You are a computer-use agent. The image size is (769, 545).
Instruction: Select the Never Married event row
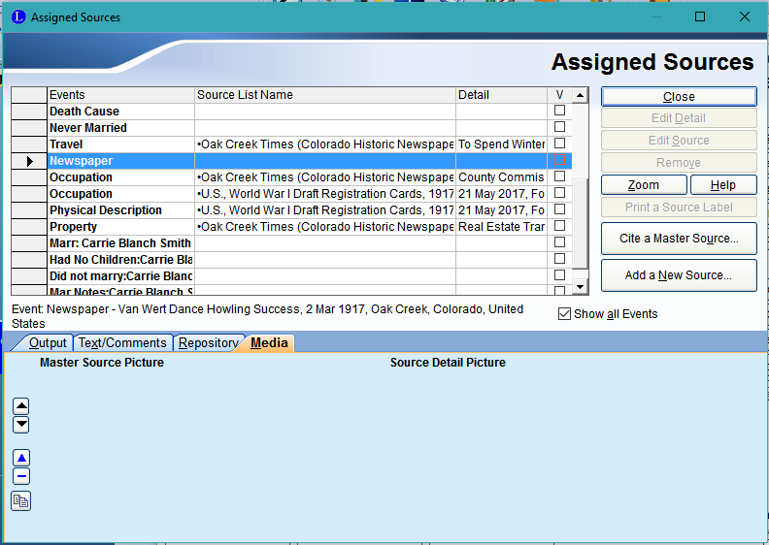120,128
